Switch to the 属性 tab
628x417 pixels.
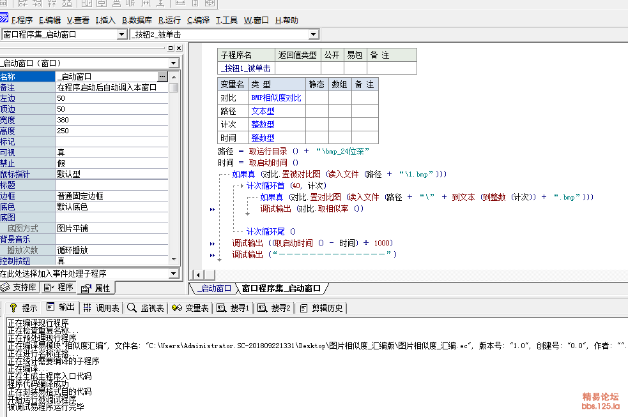(96, 288)
